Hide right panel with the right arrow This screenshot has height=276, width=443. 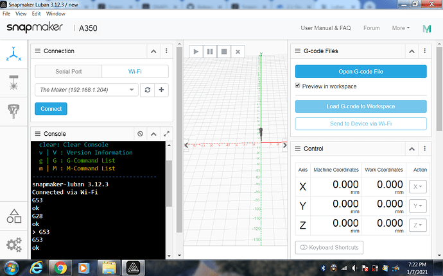(x=285, y=145)
